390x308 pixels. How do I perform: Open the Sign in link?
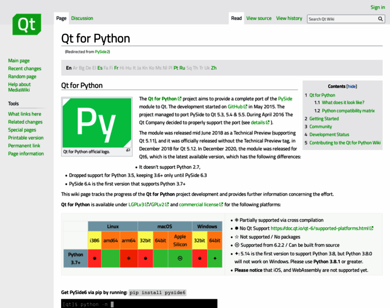click(x=378, y=7)
